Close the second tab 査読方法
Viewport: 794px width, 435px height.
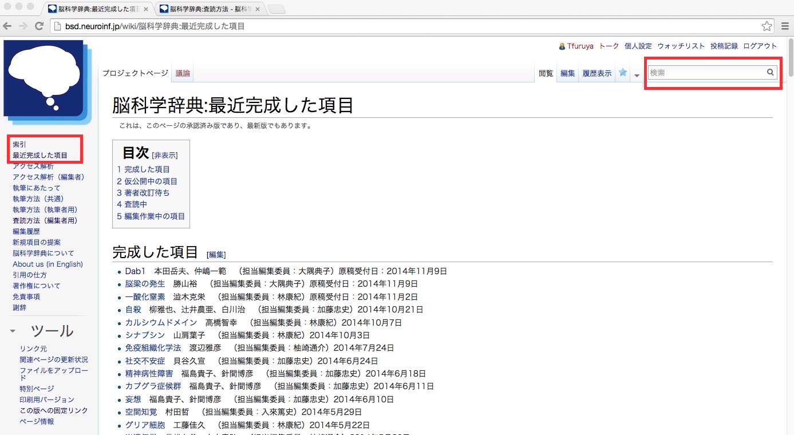click(258, 9)
